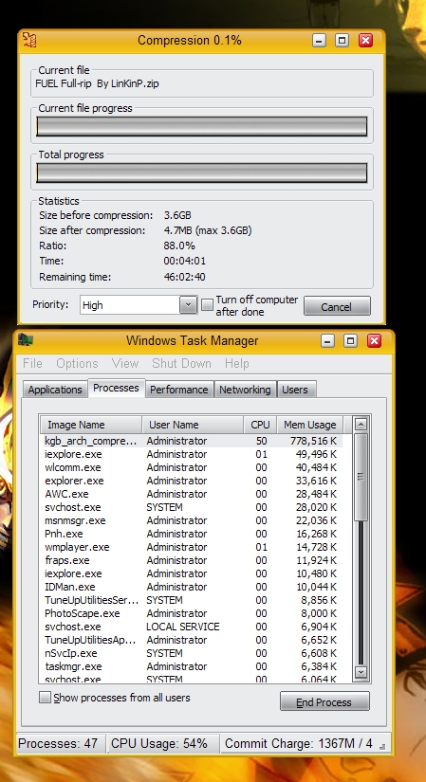
Task: Click the Task Manager icon in title bar
Action: point(26,340)
